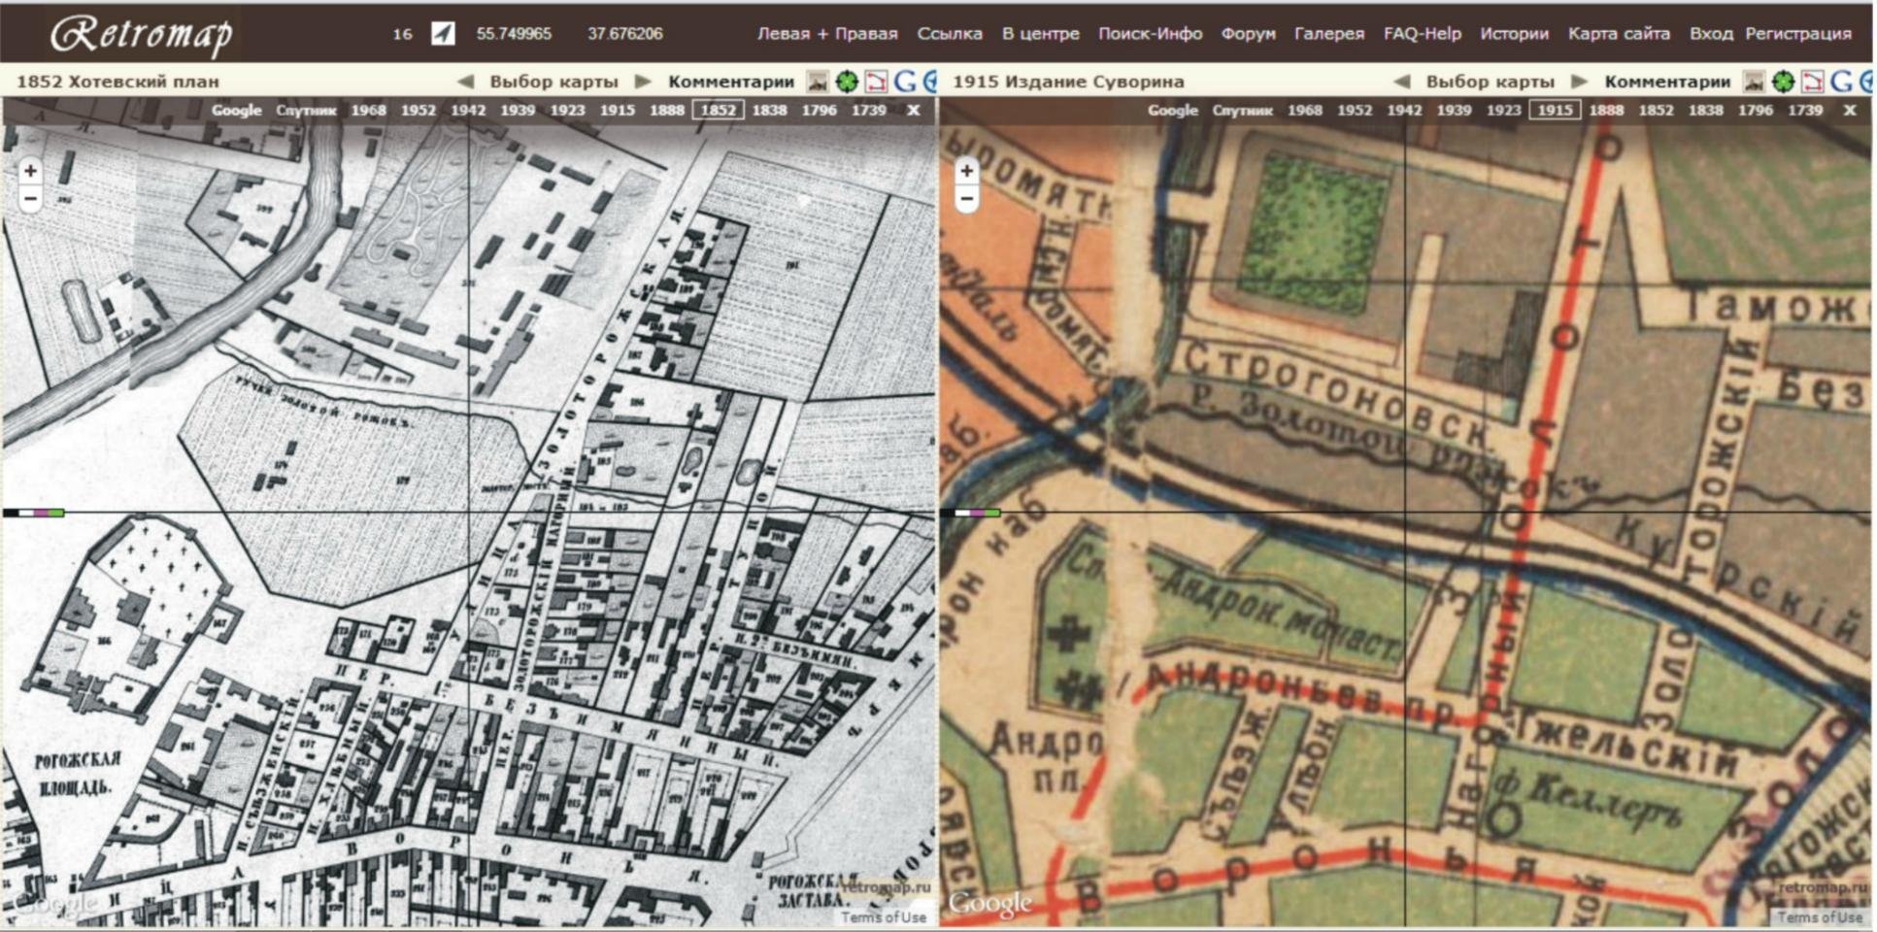Select year 1888 on the right map
This screenshot has height=932, width=1877.
tap(1606, 110)
